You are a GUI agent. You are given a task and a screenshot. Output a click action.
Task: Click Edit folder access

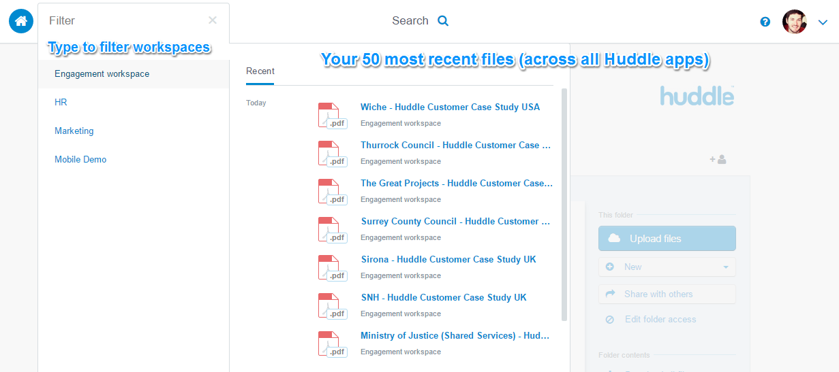pyautogui.click(x=660, y=320)
